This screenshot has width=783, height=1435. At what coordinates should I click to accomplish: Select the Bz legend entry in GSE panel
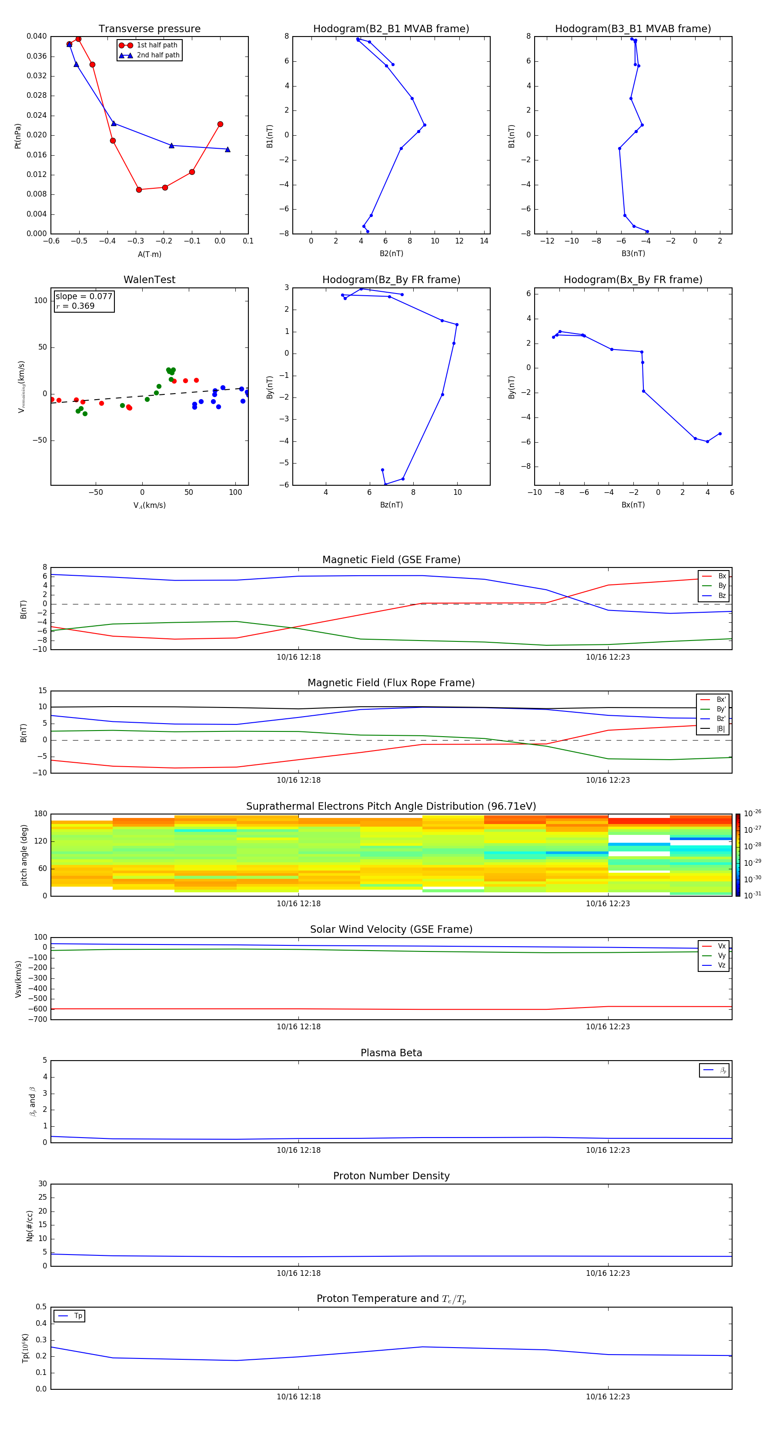tap(714, 595)
